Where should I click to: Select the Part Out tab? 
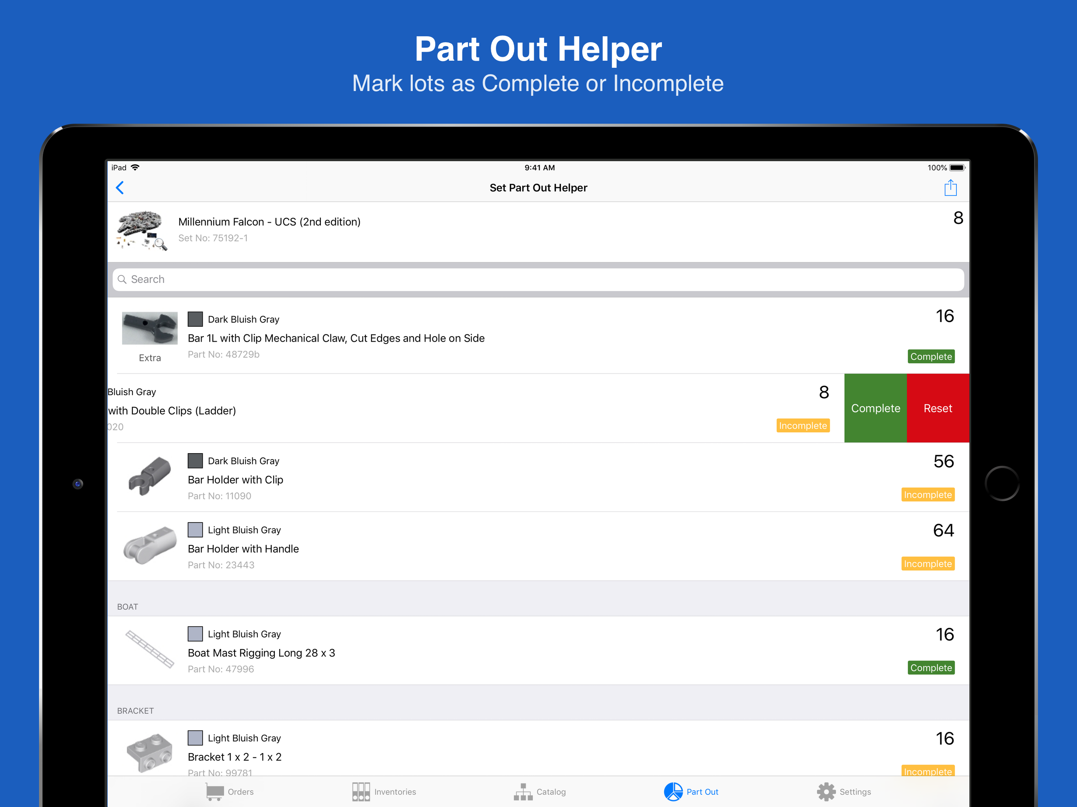point(691,791)
